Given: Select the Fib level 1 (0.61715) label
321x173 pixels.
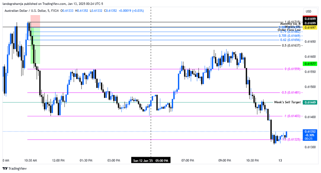Looking at the screenshot, I should 293,22.
